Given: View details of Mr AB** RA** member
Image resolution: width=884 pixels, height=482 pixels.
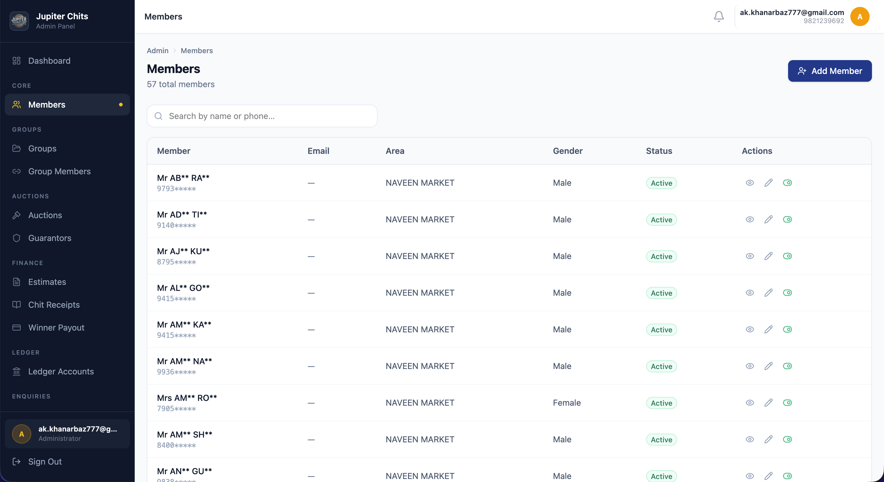Looking at the screenshot, I should 750,183.
